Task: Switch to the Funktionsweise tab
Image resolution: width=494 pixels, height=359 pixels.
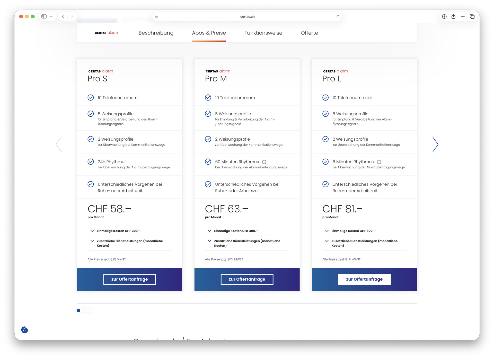Action: (263, 33)
